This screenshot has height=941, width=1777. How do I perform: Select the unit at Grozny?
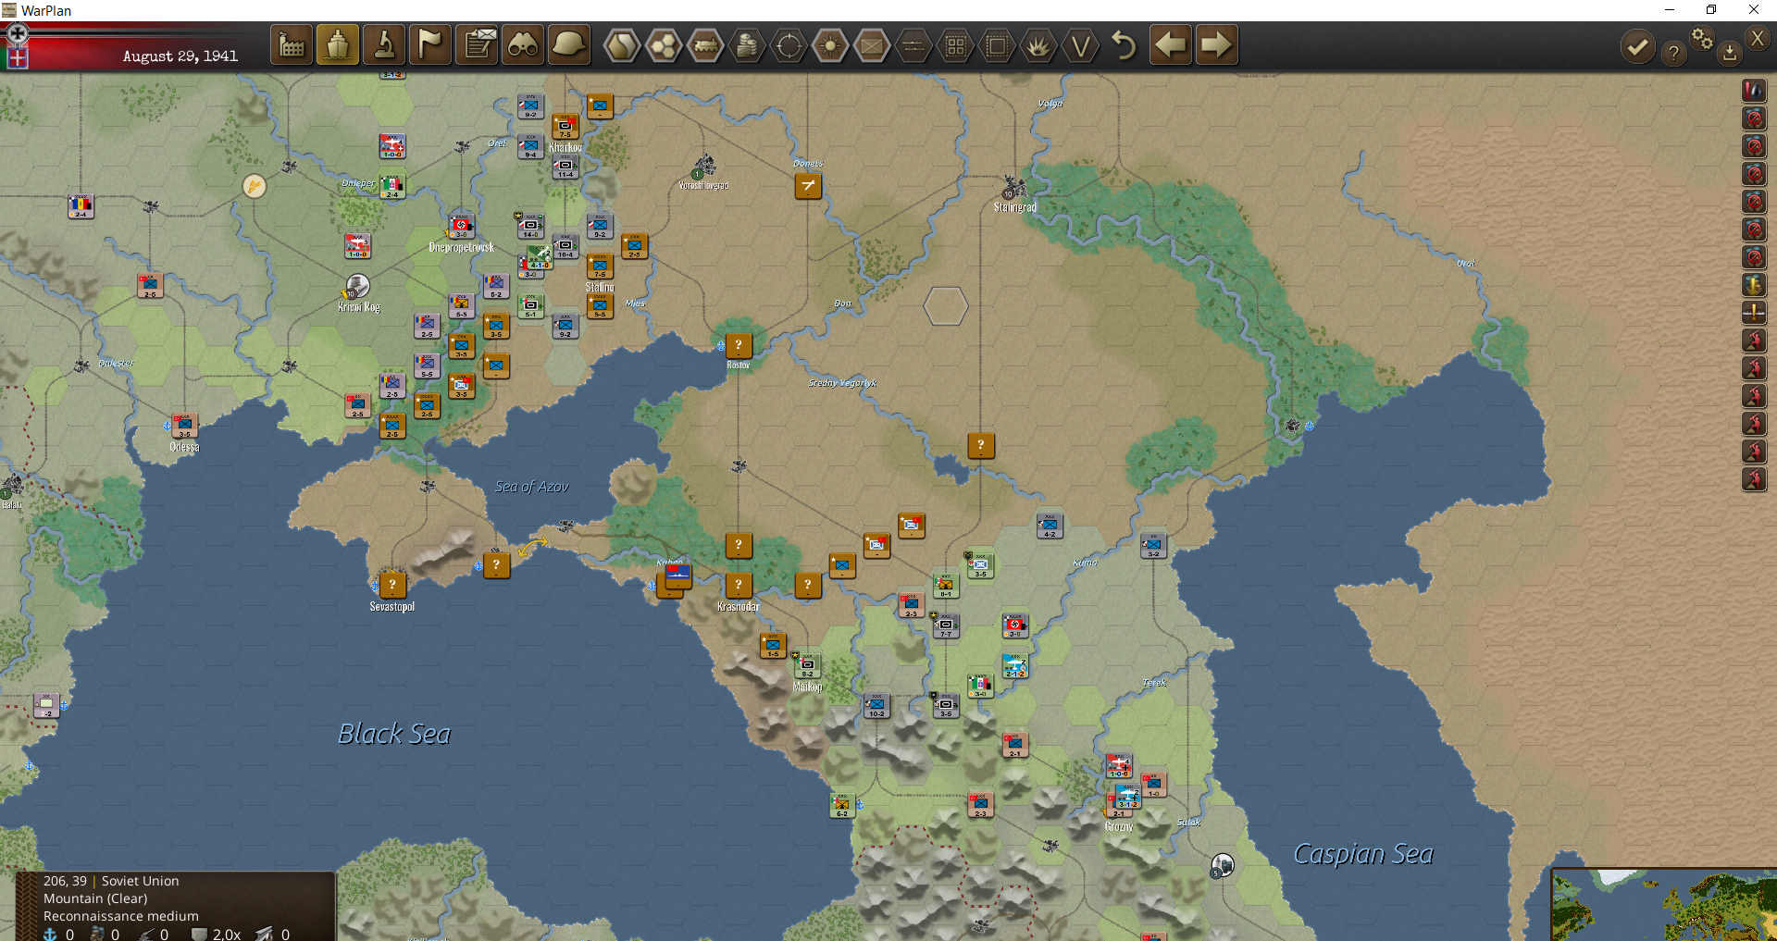[1128, 797]
